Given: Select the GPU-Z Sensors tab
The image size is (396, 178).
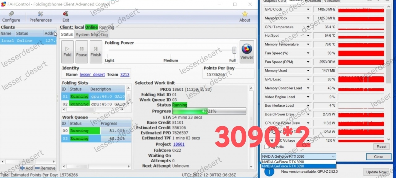Looking at the screenshot, I should [295, 1].
